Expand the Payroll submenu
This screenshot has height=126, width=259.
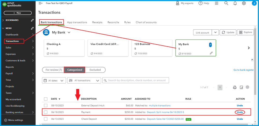pos(33,73)
